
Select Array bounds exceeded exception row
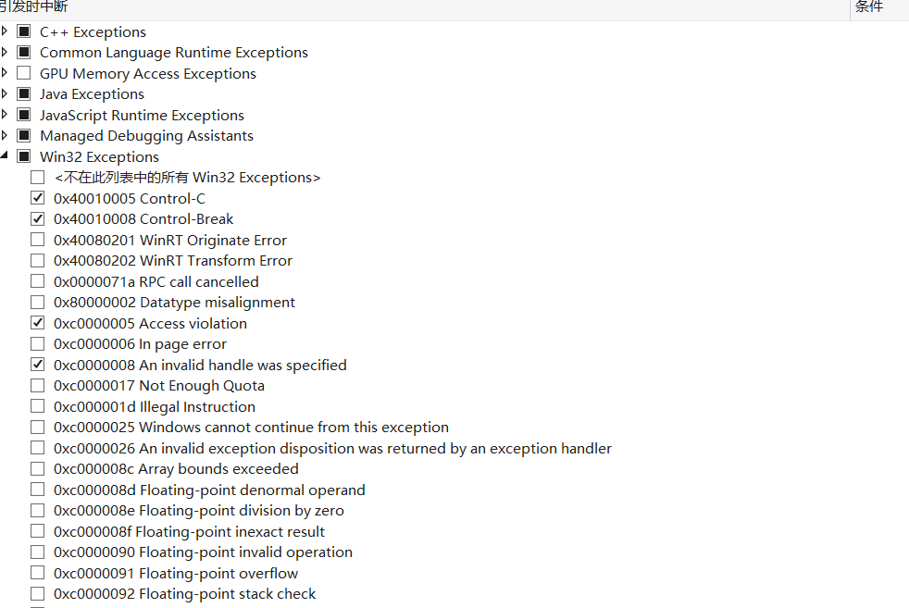tap(176, 468)
